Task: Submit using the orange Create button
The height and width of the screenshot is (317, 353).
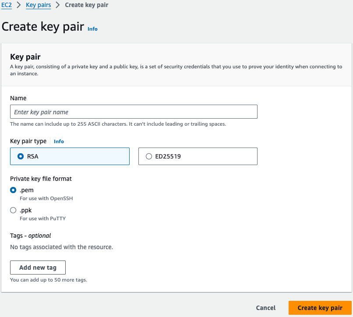Action: pos(320,308)
